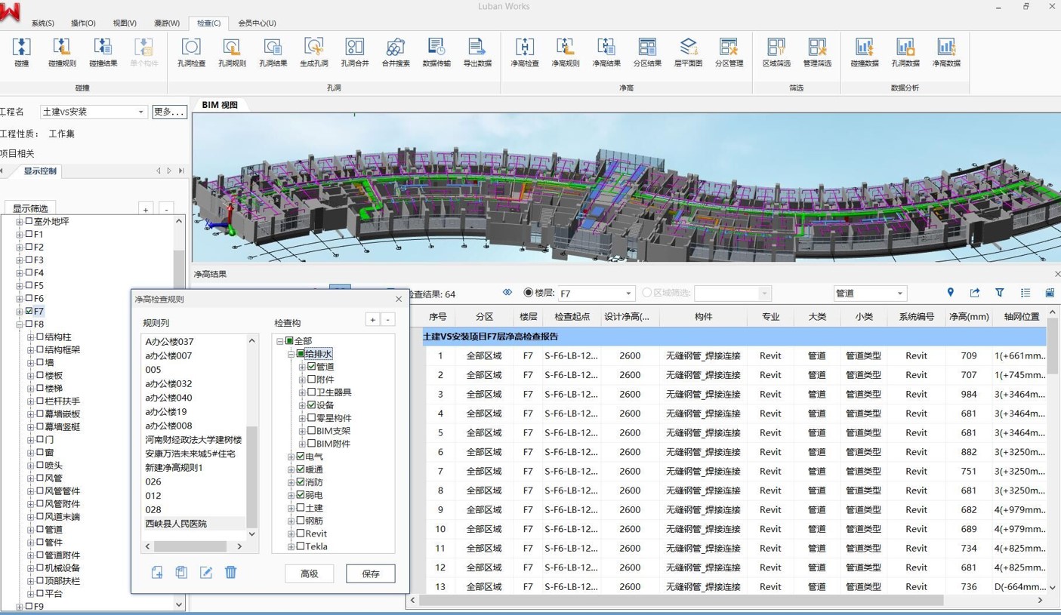
Task: Expand the F9 tree node
Action: (20, 606)
